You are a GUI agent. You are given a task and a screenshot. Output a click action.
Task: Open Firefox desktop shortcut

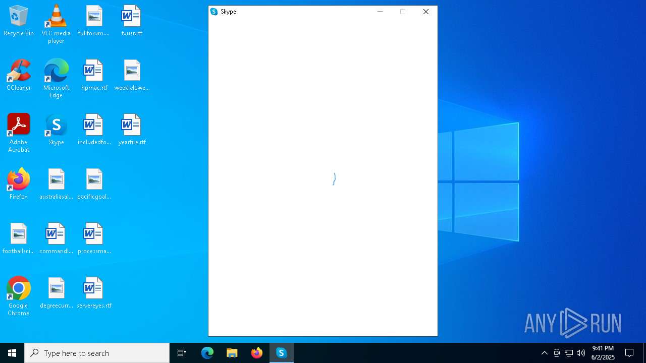[19, 185]
